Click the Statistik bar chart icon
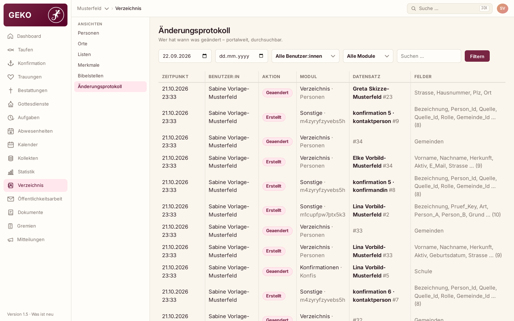The width and height of the screenshot is (514, 321). pos(11,172)
